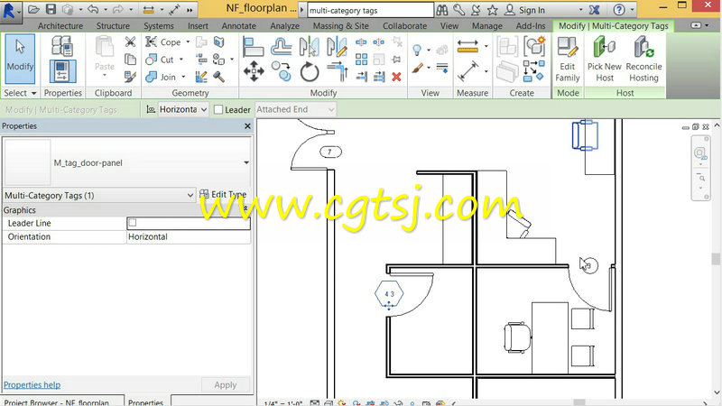Image resolution: width=722 pixels, height=406 pixels.
Task: Open the Multi-Category Tags filter dropdown
Action: pyautogui.click(x=99, y=195)
